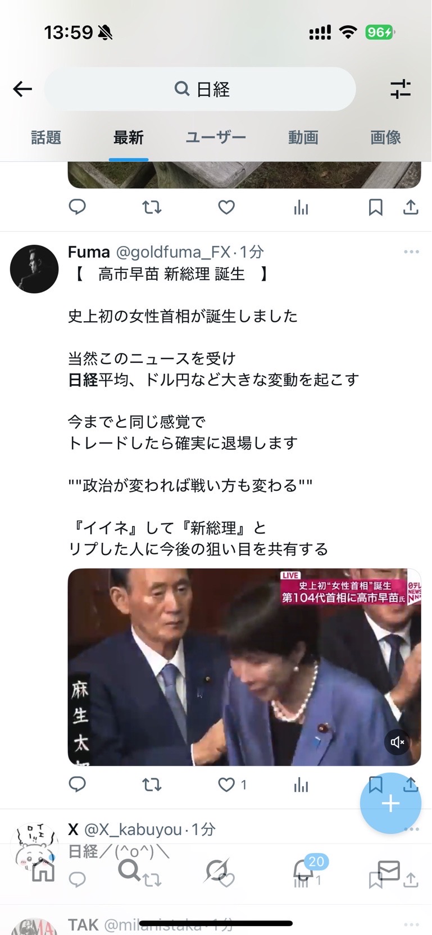The width and height of the screenshot is (432, 935).
Task: Like Fuma's post with heart icon
Action: (226, 785)
